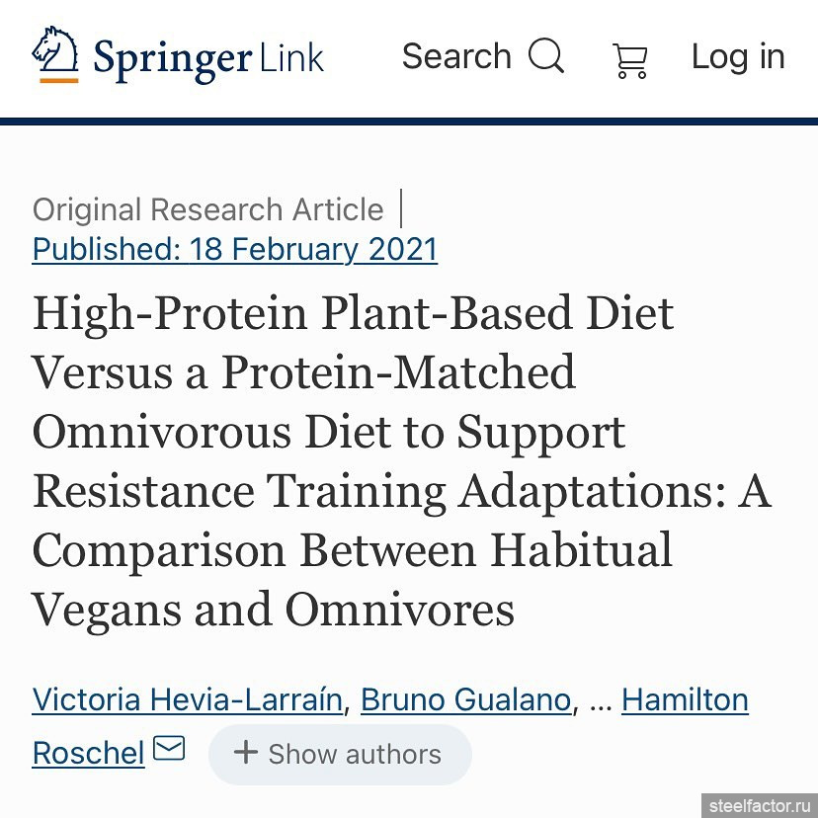818x818 pixels.
Task: Click the envelope email icon beside Roschel
Action: pyautogui.click(x=169, y=748)
